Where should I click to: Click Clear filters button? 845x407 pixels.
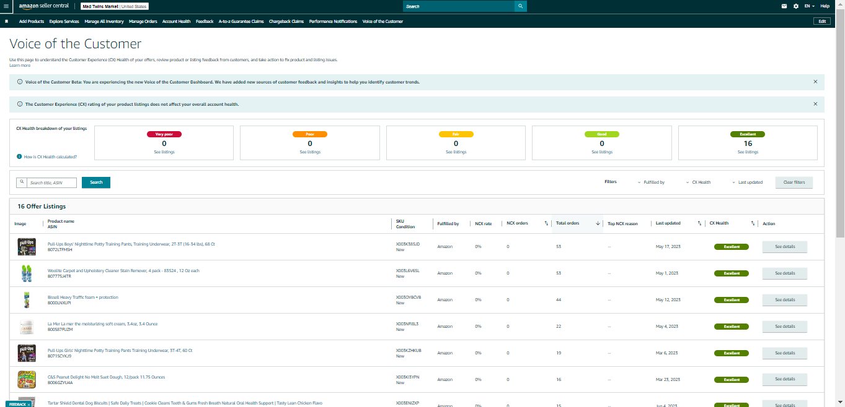[794, 182]
